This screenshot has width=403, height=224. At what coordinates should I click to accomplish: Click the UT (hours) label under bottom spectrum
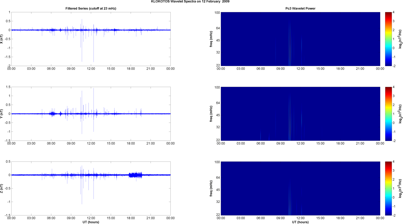(x=300, y=222)
